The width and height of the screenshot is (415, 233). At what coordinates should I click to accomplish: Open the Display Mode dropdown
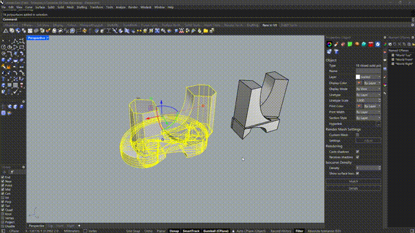pyautogui.click(x=368, y=89)
